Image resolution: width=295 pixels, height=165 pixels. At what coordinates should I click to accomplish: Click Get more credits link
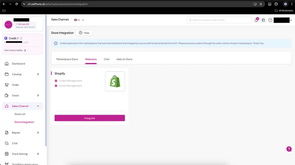(15, 50)
